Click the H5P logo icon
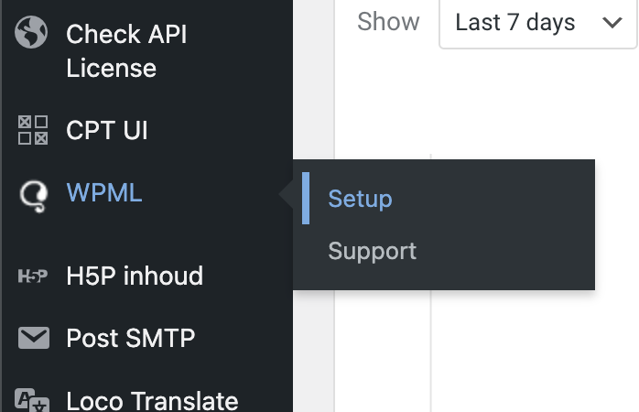This screenshot has width=639, height=412. pos(33,276)
